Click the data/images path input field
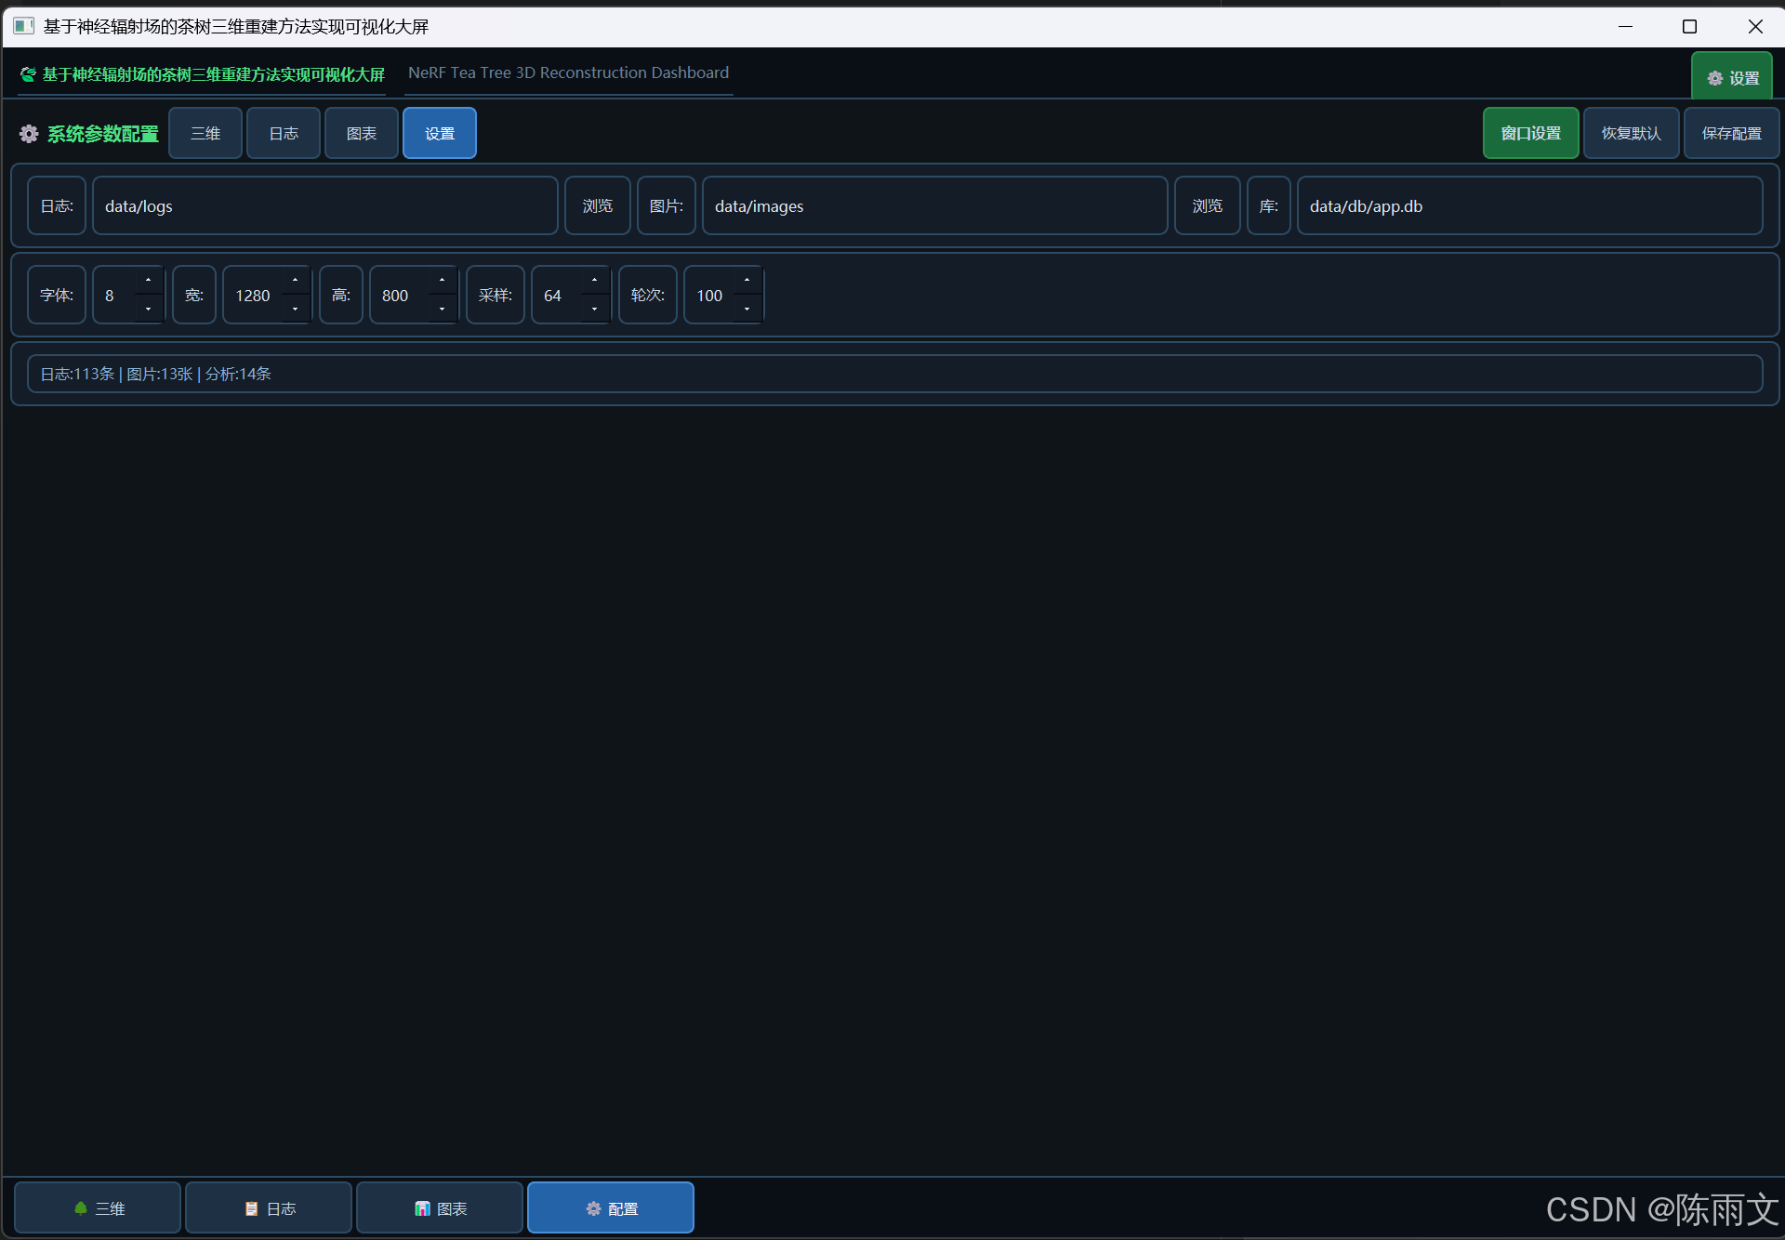 pyautogui.click(x=935, y=205)
